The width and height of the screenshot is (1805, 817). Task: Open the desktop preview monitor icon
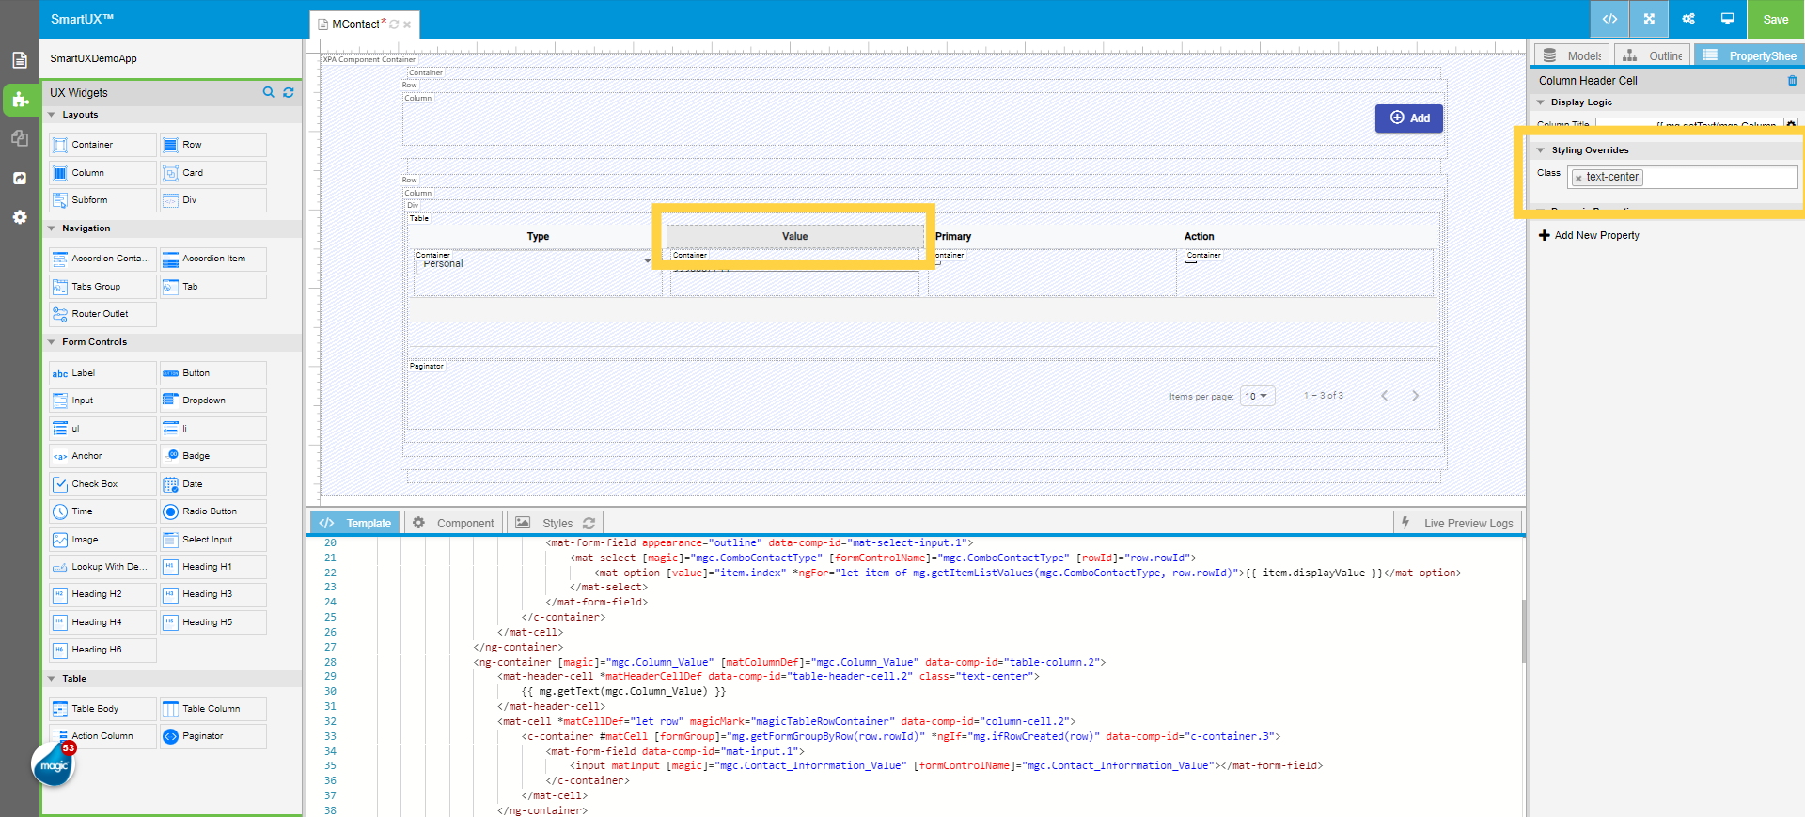[1727, 19]
